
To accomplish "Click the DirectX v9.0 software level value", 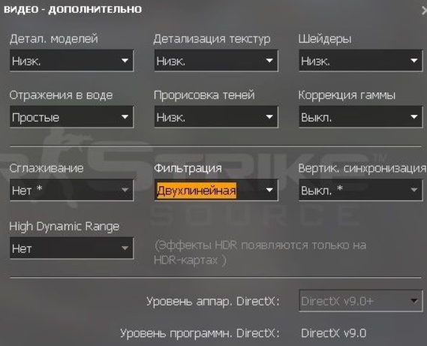I will tap(334, 333).
